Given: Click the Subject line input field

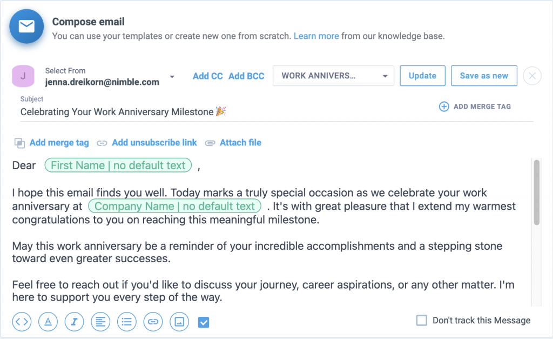Looking at the screenshot, I should pos(216,112).
